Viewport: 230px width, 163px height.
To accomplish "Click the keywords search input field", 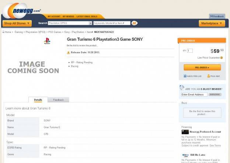I will (112, 23).
